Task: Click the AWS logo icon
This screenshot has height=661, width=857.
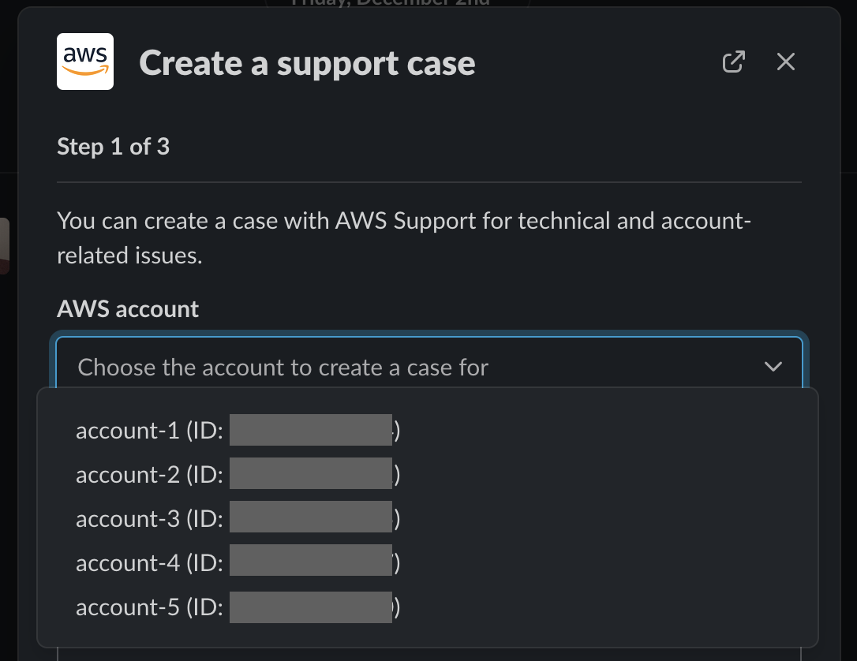Action: coord(84,61)
